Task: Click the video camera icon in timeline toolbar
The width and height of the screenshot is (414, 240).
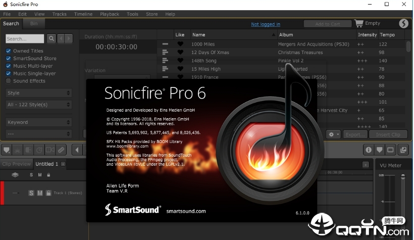Action: [x=50, y=150]
